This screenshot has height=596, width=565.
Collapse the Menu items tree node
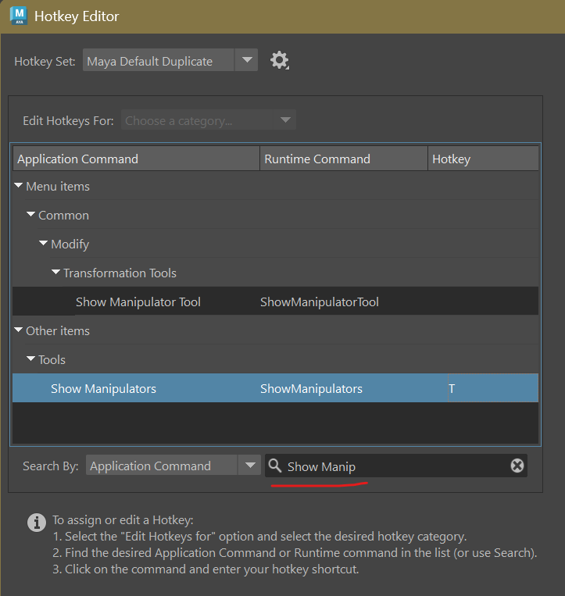point(18,185)
